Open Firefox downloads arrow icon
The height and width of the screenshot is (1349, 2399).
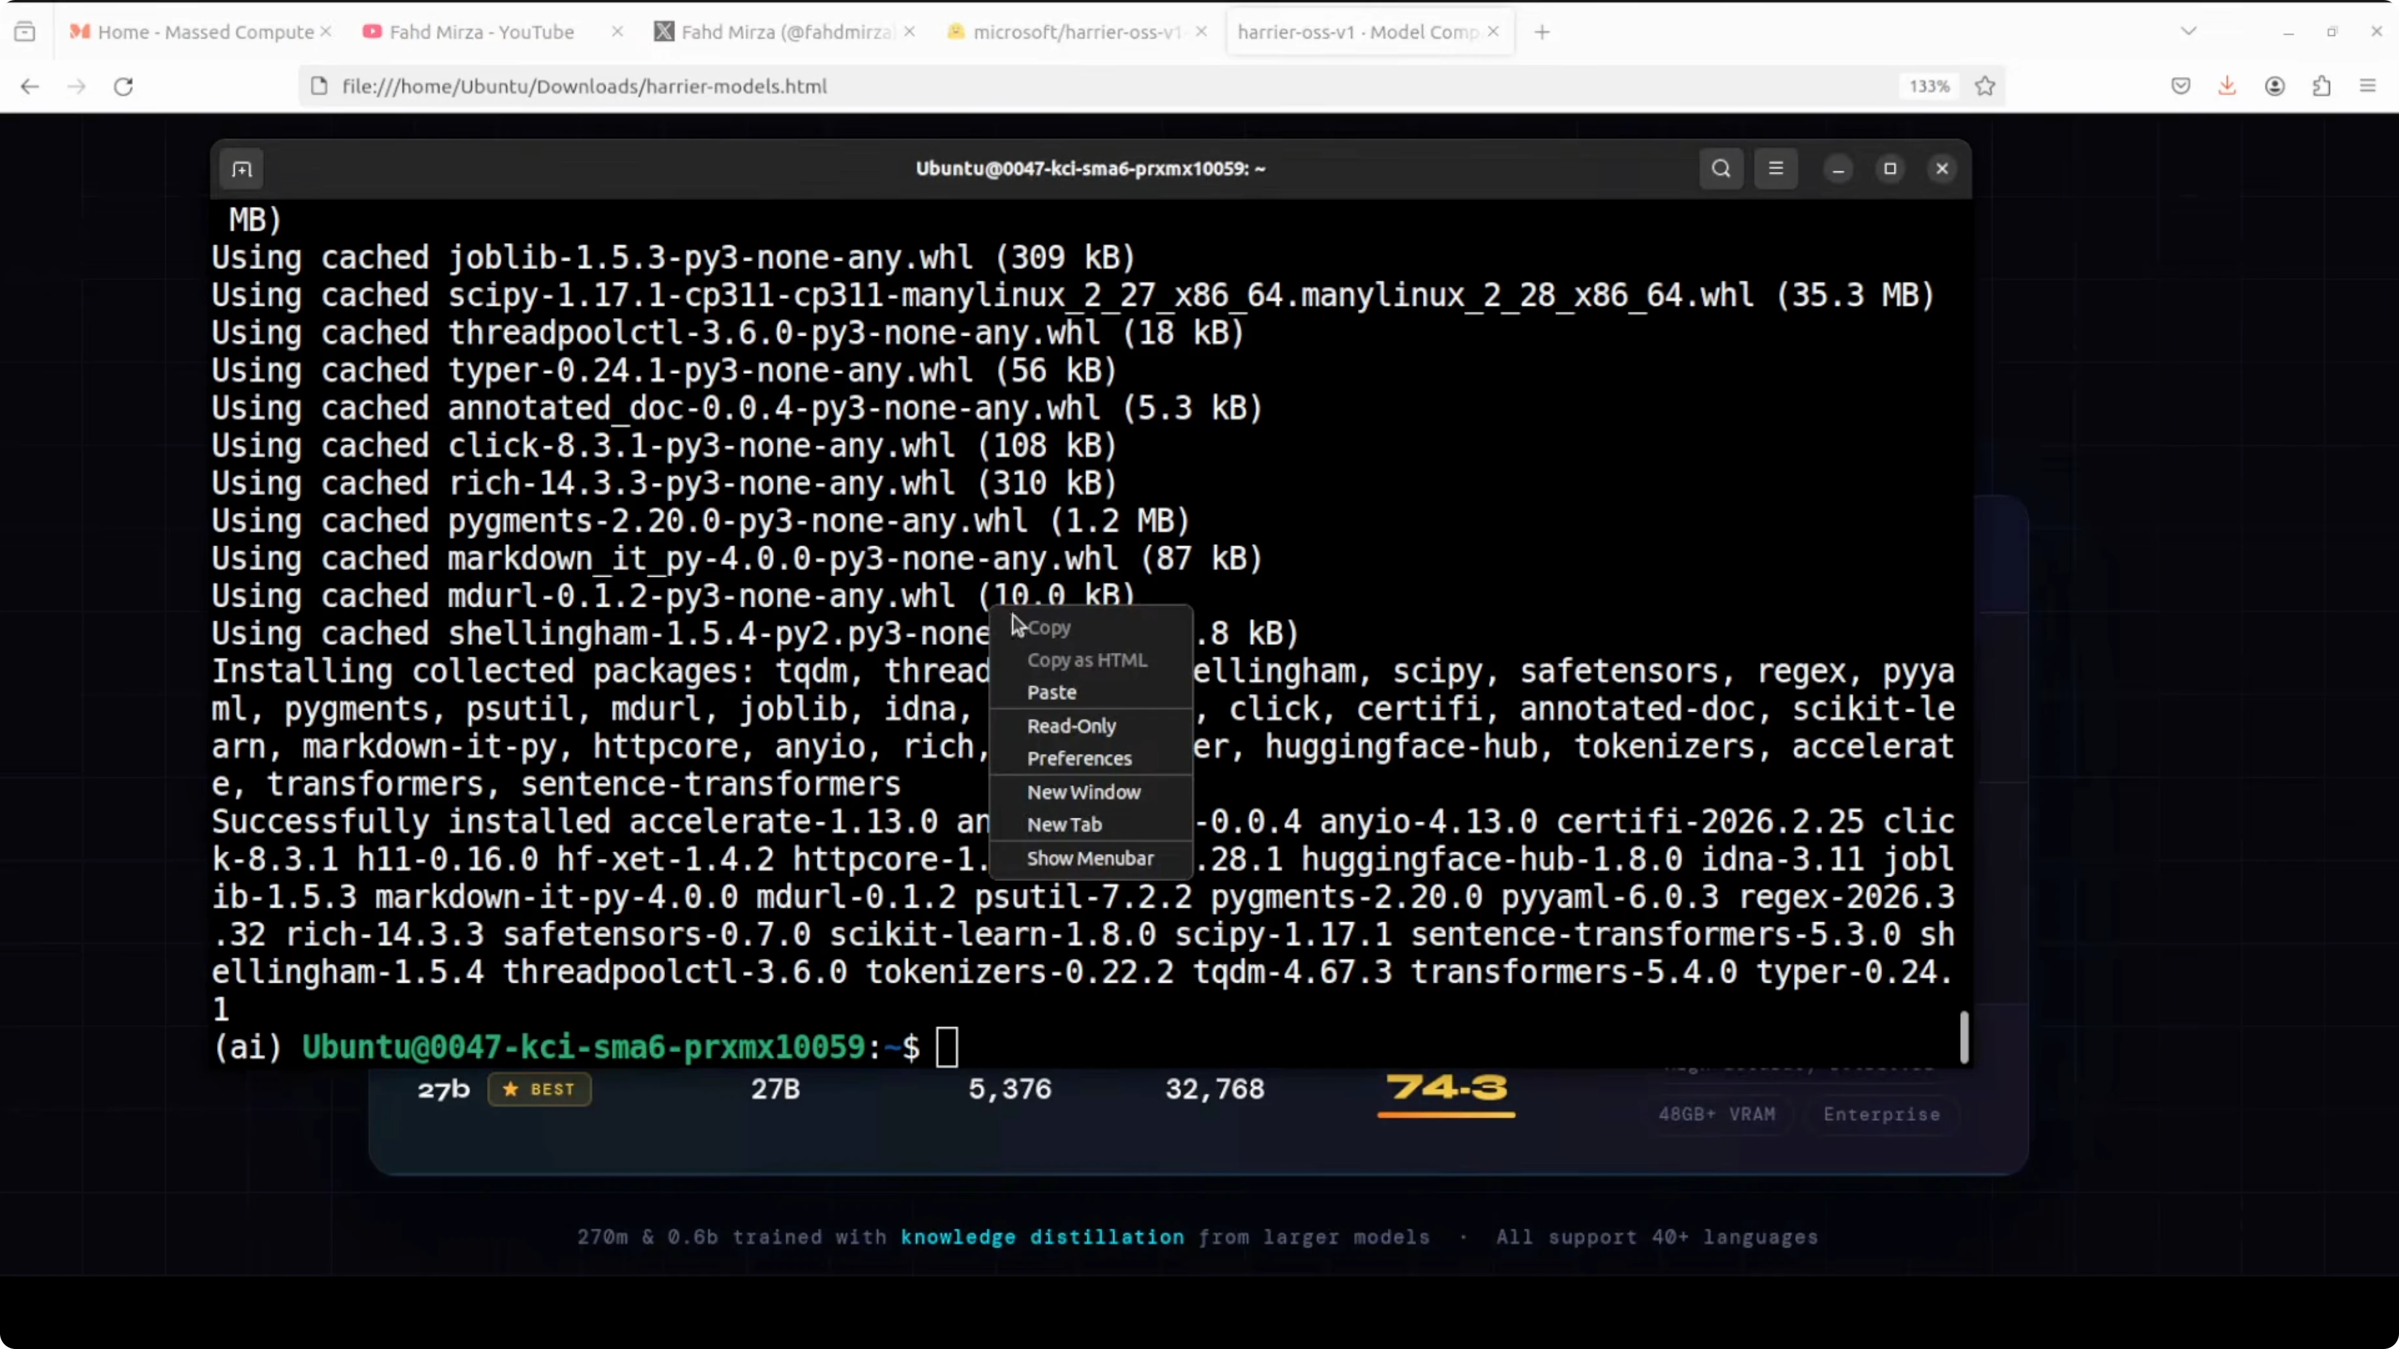click(2227, 87)
